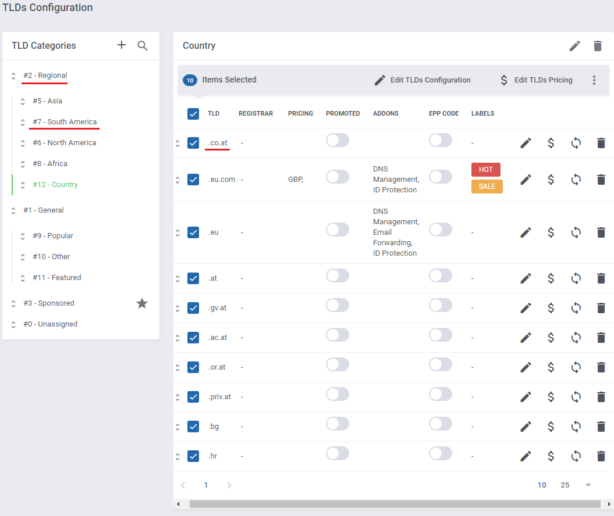Turn on EPP Code toggle for .eu

441,230
